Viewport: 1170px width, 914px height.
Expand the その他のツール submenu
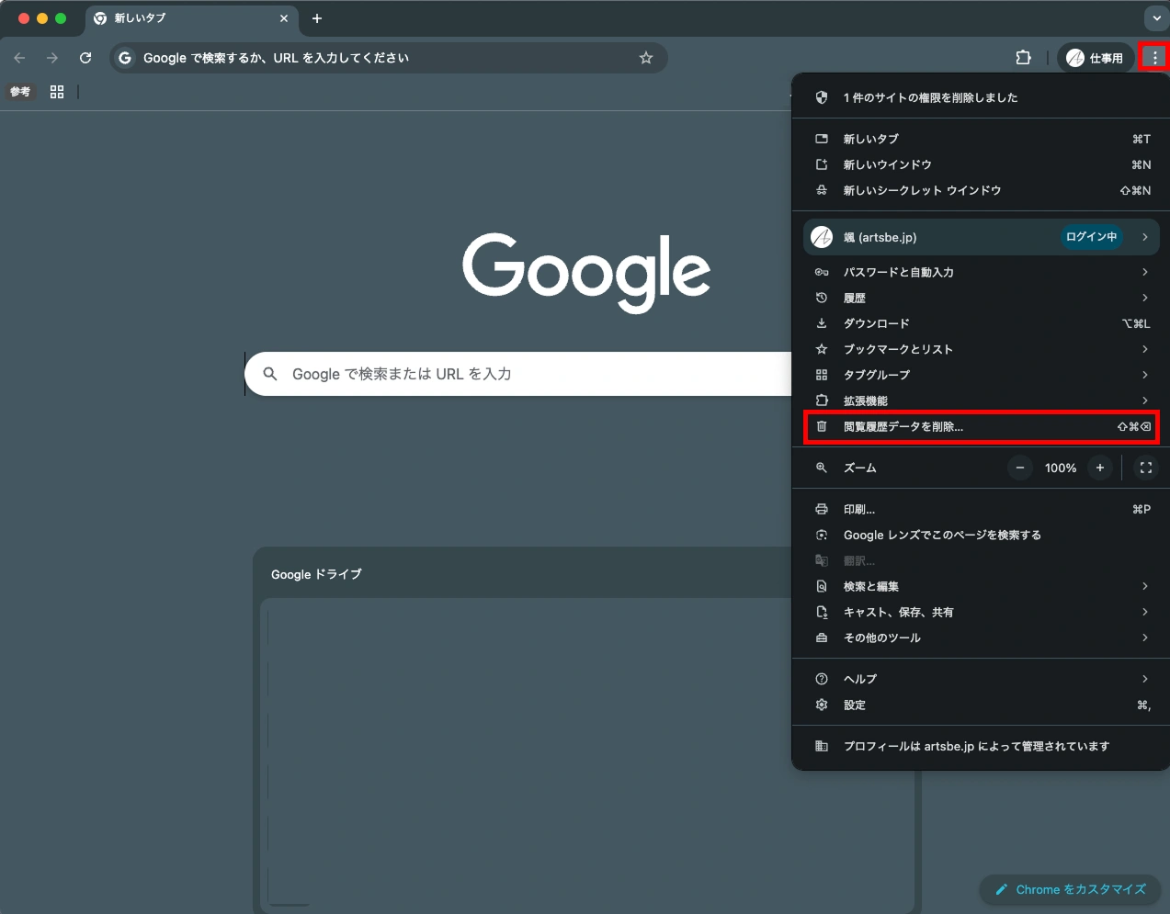pyautogui.click(x=882, y=638)
